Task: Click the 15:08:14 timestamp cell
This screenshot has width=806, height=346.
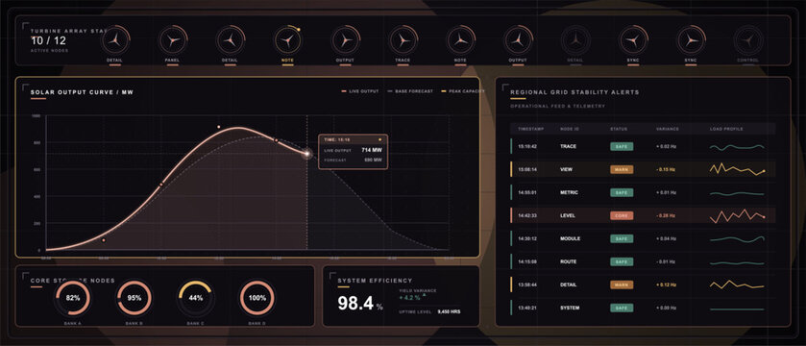Action: pyautogui.click(x=527, y=169)
